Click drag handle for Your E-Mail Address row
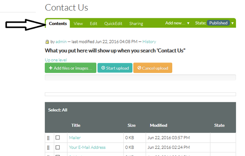 point(48,148)
